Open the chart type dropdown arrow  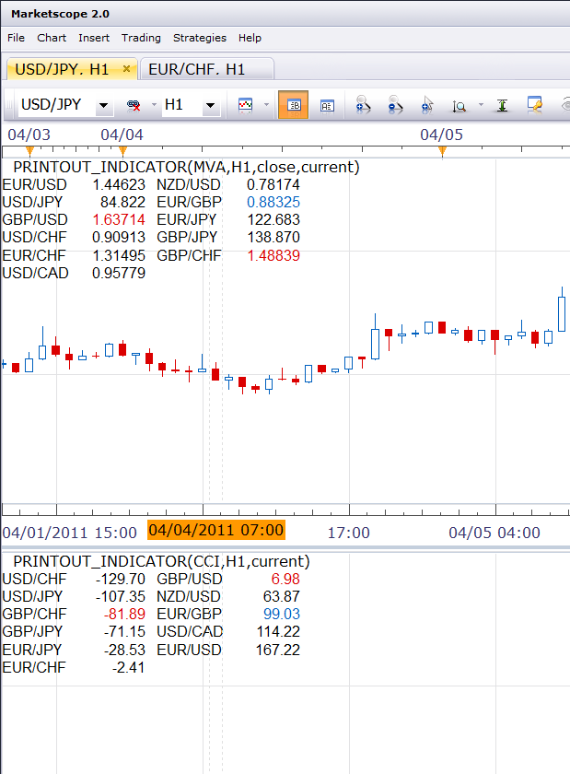coord(266,105)
